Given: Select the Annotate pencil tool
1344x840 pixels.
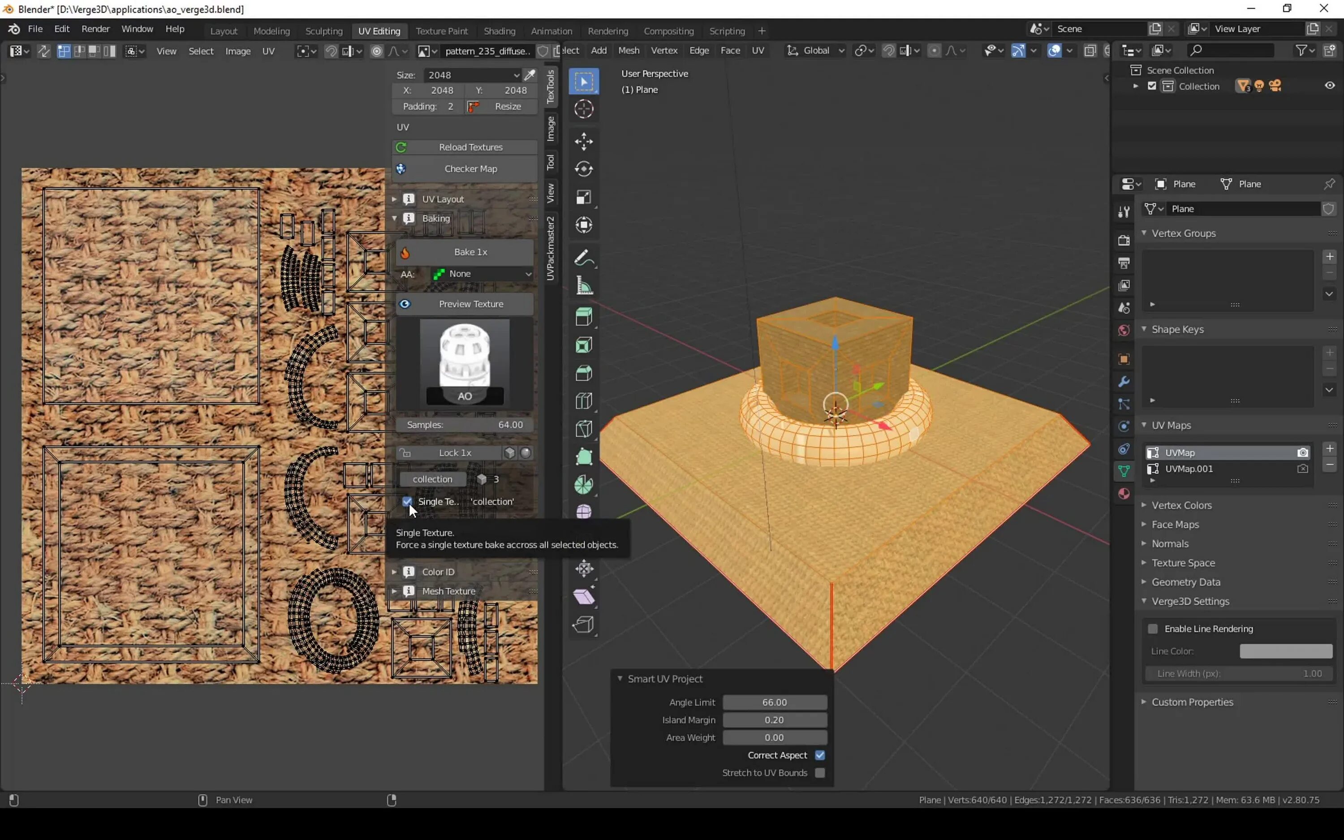Looking at the screenshot, I should point(583,258).
